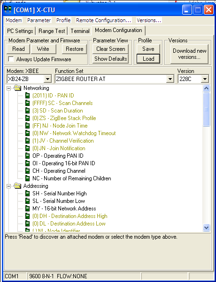The image size is (216, 282).
Task: Switch to the Terminal tab
Action: (x=80, y=31)
